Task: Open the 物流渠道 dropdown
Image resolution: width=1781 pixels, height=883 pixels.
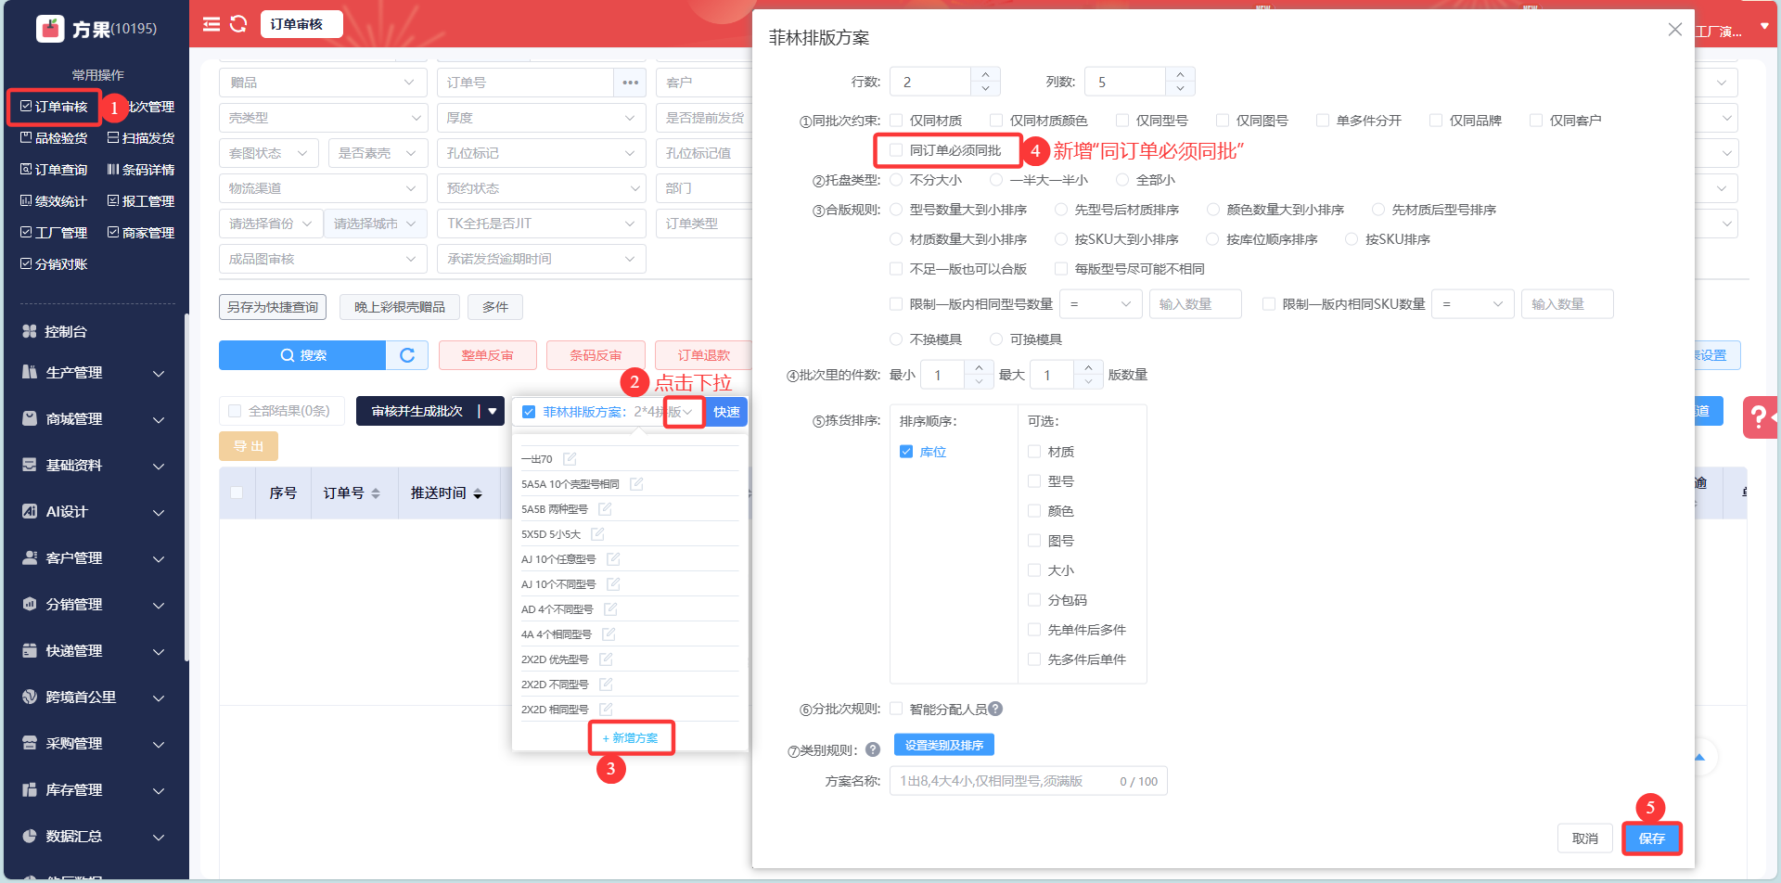Action: point(323,188)
